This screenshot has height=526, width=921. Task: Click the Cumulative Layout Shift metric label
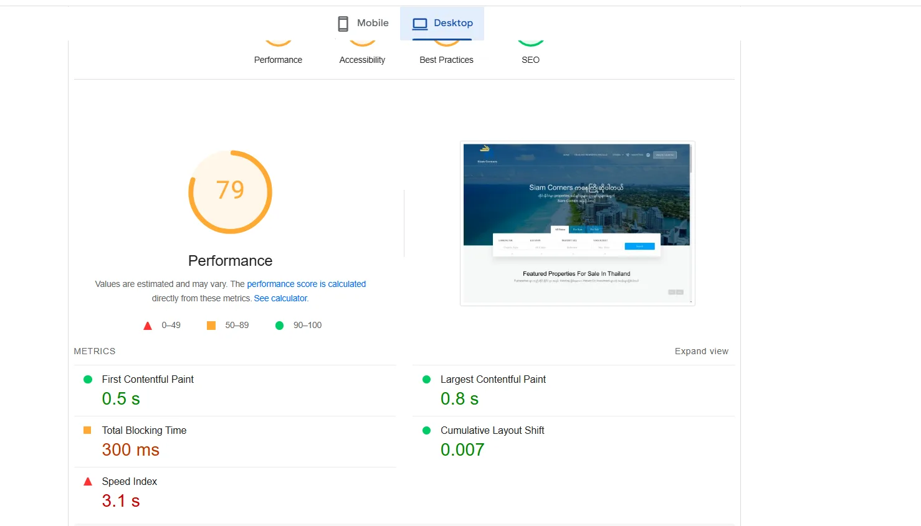click(492, 430)
